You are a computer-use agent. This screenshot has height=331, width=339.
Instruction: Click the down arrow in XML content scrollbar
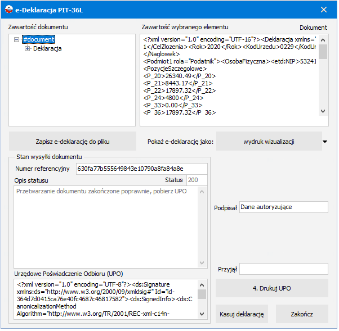[x=323, y=112]
